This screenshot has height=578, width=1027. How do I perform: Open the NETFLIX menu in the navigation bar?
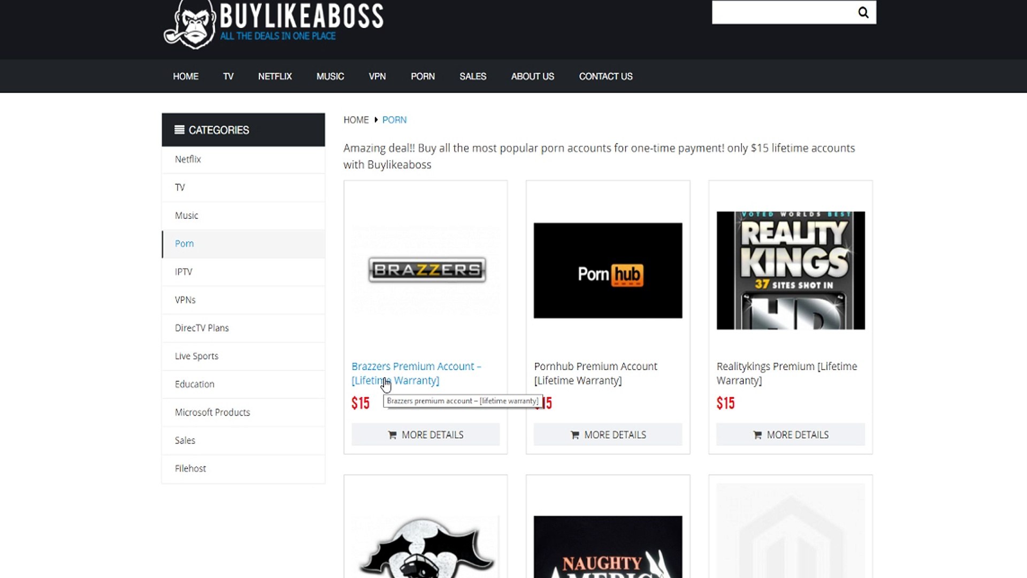275,77
